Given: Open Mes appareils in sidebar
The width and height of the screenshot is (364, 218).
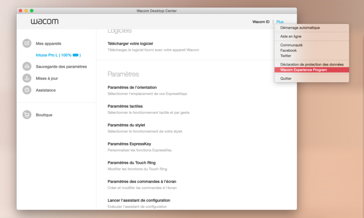Looking at the screenshot, I should coord(48,43).
